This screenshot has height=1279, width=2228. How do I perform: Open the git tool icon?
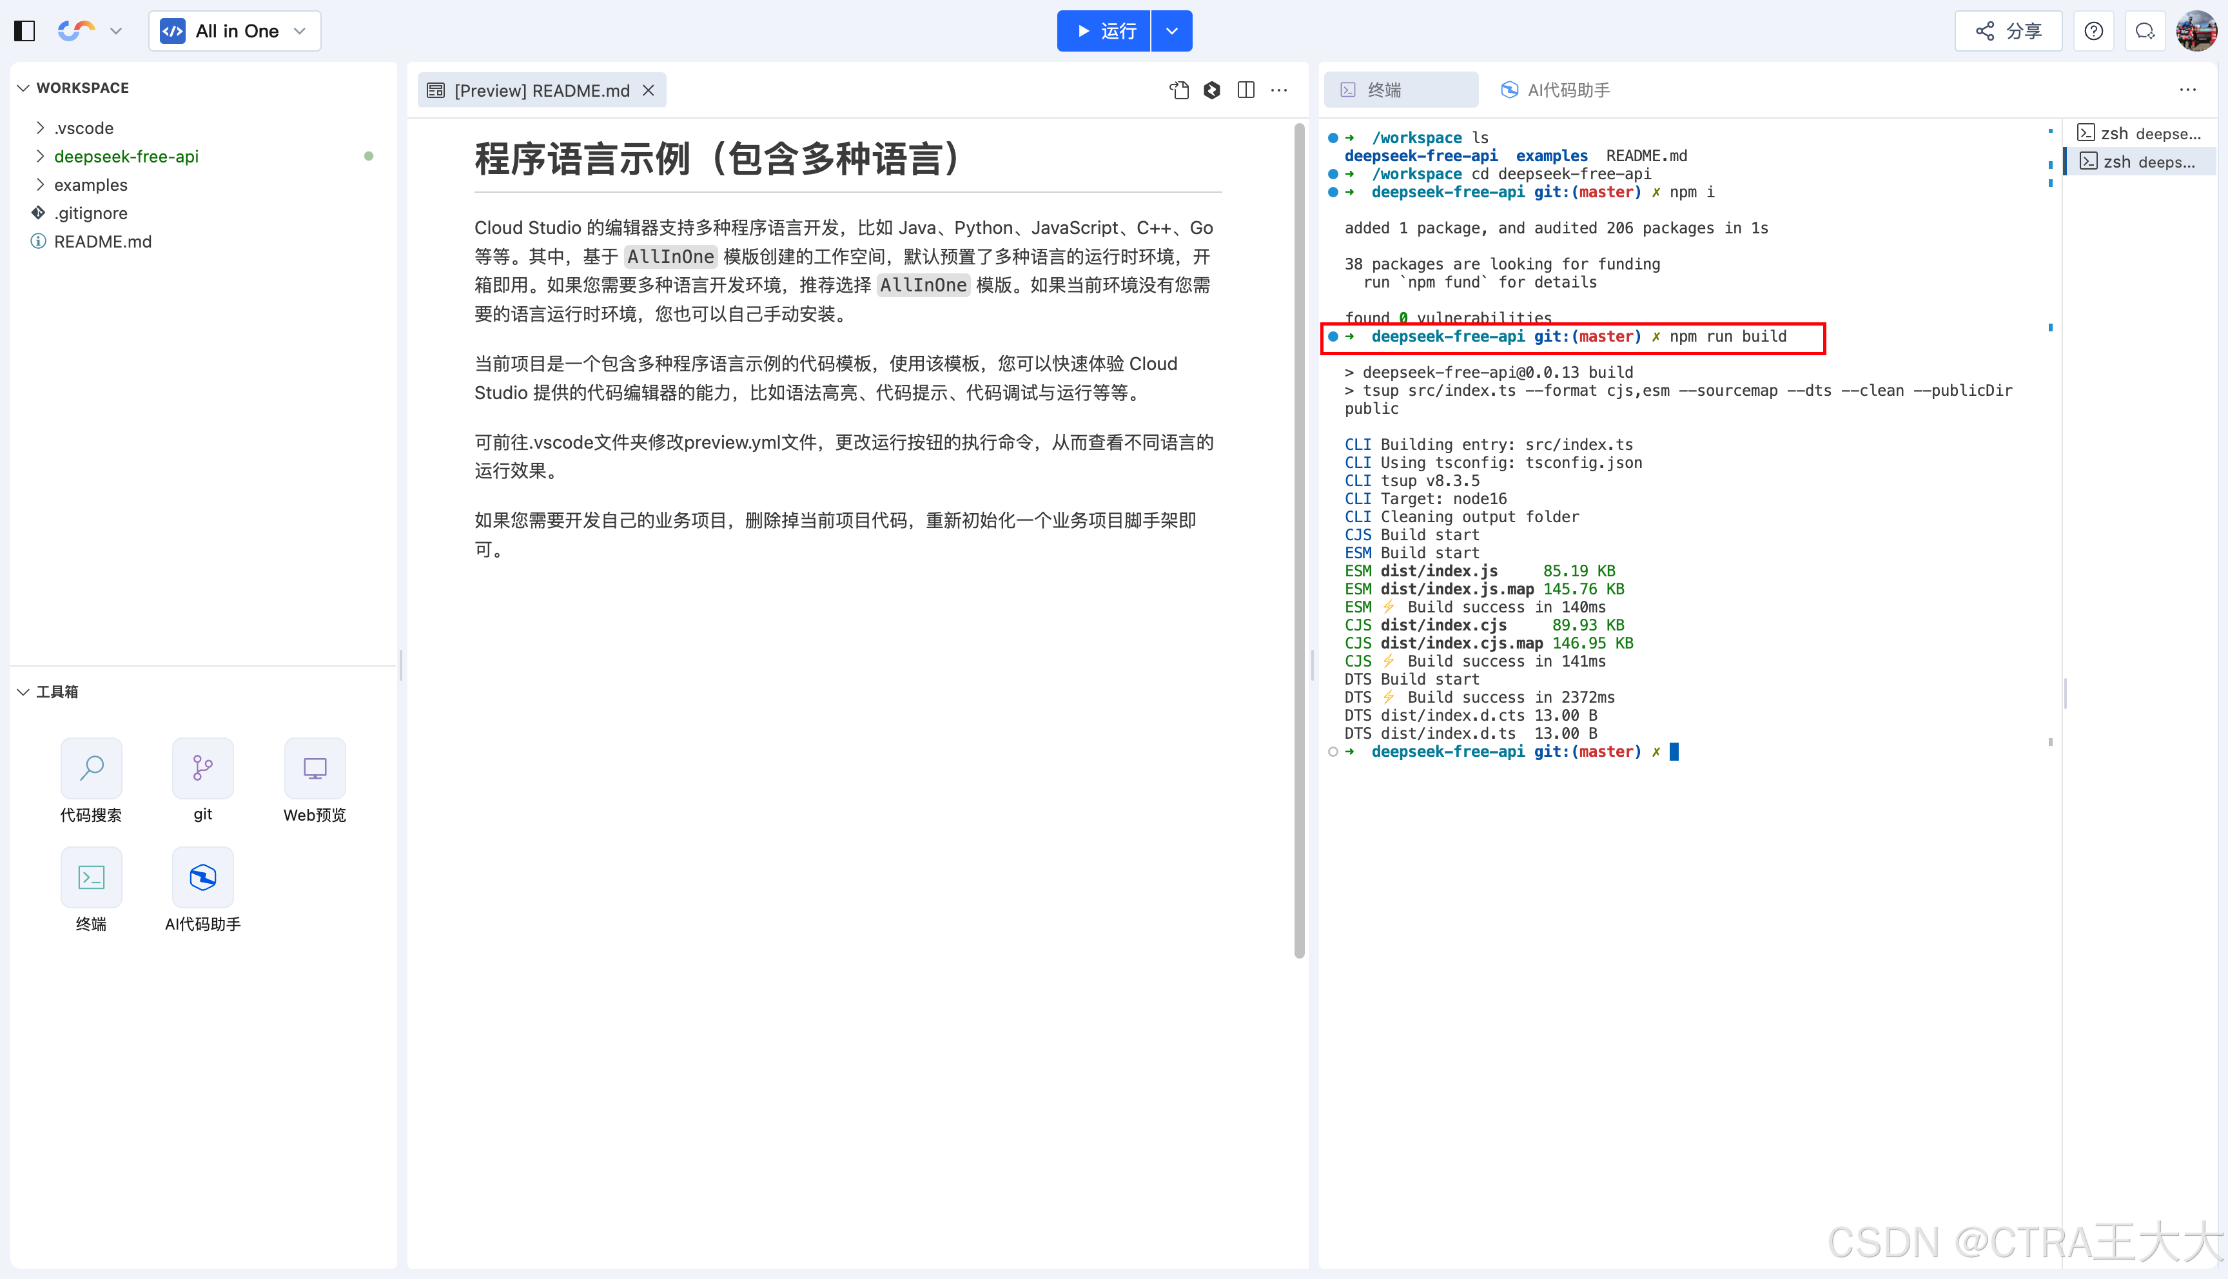pos(203,781)
